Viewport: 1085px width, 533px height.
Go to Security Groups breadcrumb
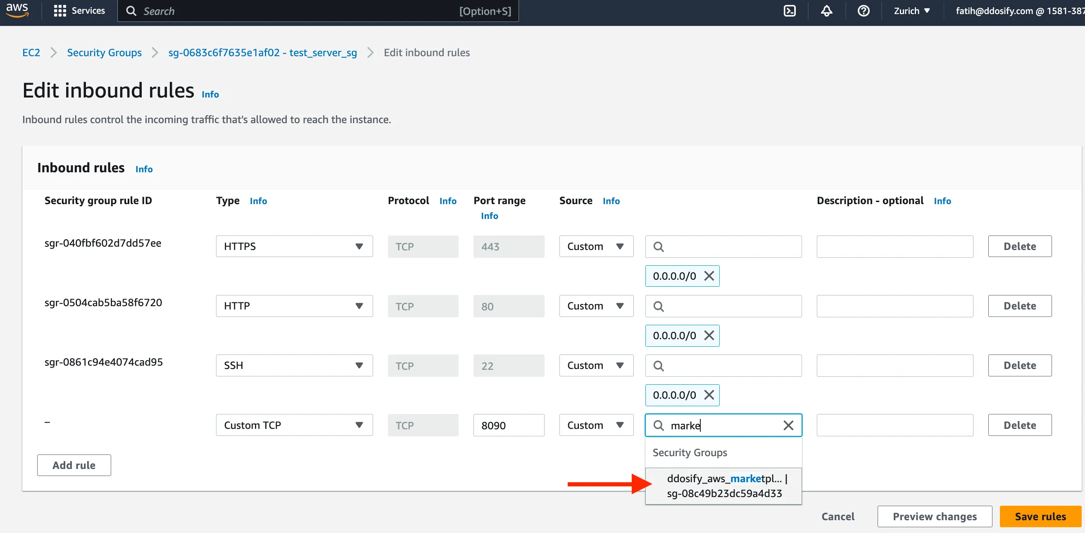(105, 52)
